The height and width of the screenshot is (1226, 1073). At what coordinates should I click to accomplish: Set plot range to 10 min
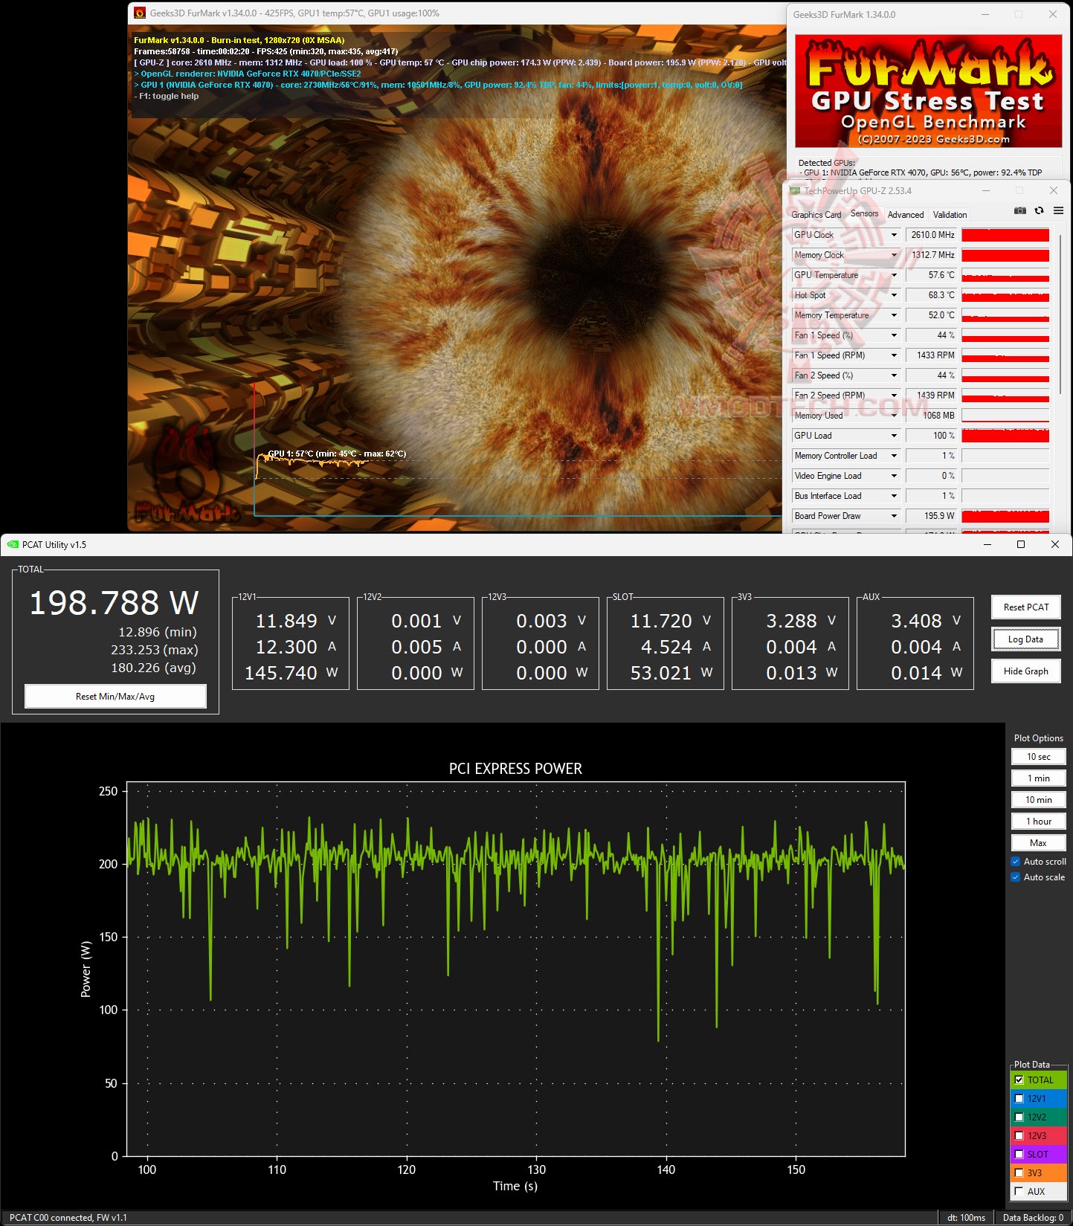click(x=1039, y=800)
